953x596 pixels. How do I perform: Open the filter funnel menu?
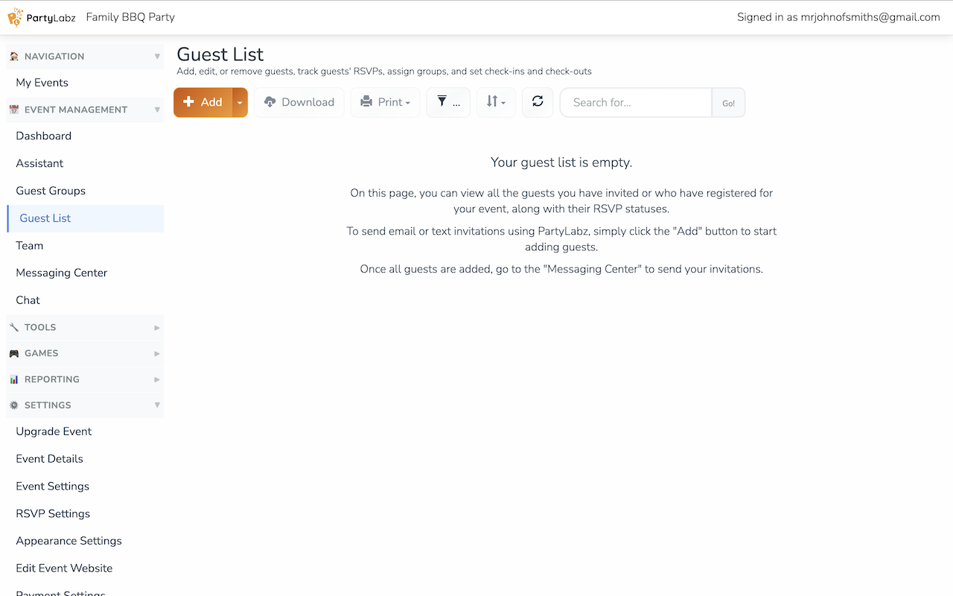(448, 102)
